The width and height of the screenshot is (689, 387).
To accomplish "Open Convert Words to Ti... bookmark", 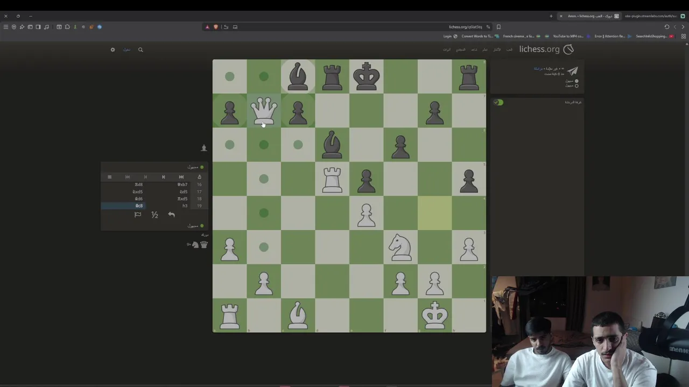I will (x=480, y=36).
